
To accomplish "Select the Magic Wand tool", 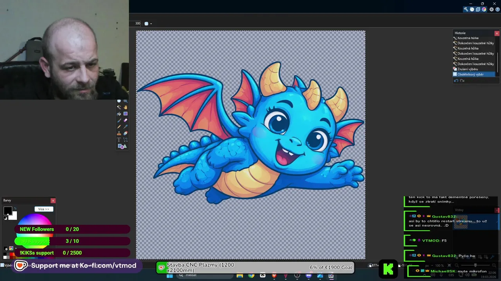I will tap(119, 107).
